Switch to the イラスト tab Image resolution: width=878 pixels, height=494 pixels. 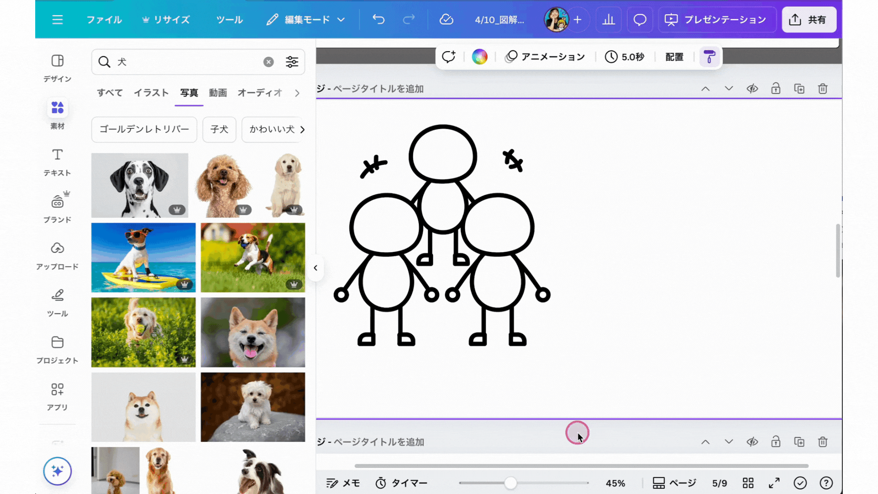[x=151, y=93]
